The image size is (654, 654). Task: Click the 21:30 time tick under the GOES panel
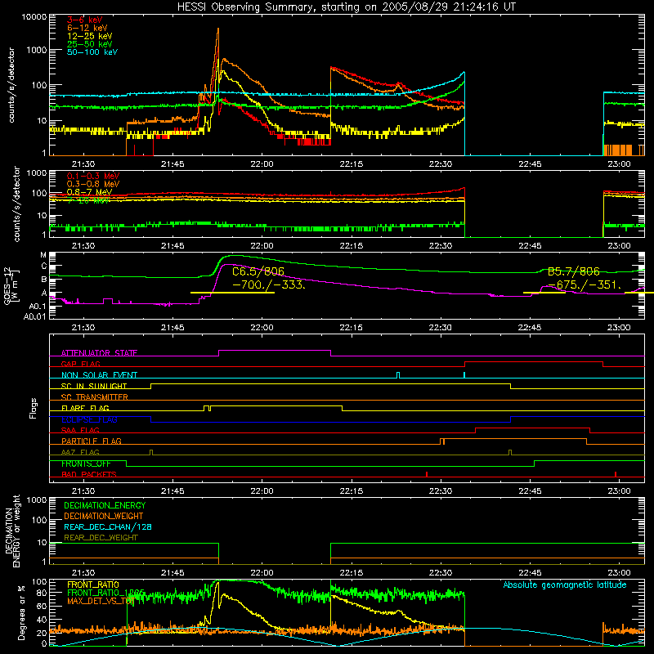point(83,328)
